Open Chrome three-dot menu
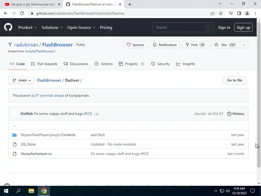261x196 pixels. point(255,13)
